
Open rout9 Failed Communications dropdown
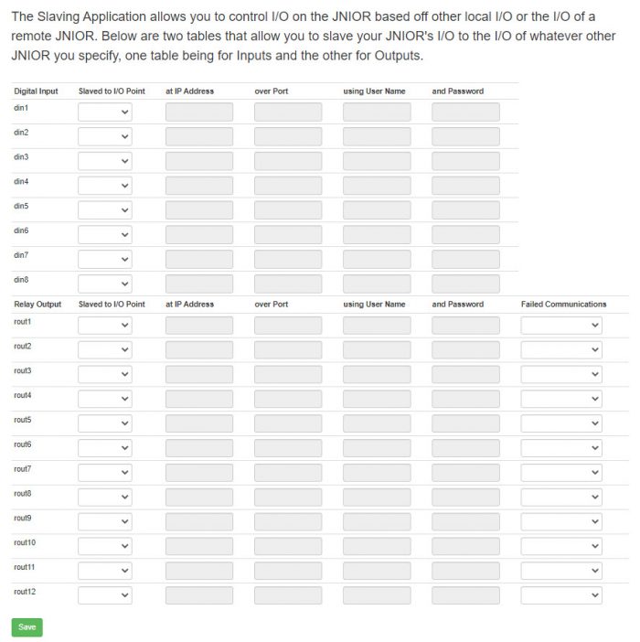[x=561, y=522]
